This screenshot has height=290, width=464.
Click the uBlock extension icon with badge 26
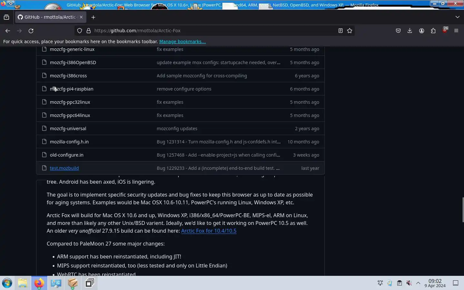click(445, 31)
